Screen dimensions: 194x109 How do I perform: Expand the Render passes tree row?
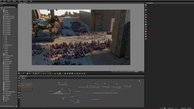[x=2, y=63]
